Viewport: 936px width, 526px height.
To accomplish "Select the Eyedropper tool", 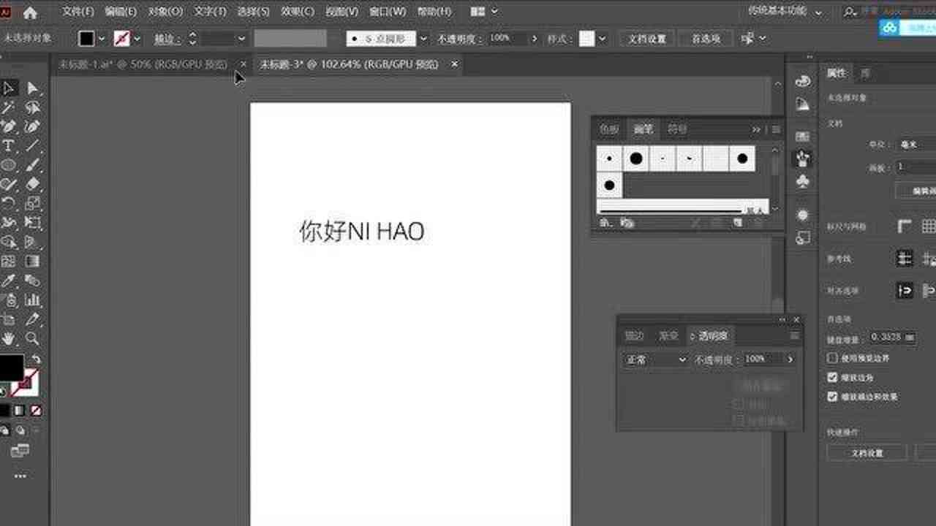I will click(x=9, y=281).
